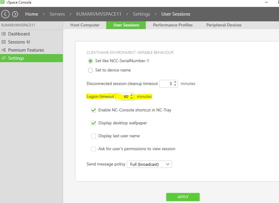This screenshot has height=203, width=279.
Task: Open the Performance Profiles tab
Action: (173, 25)
